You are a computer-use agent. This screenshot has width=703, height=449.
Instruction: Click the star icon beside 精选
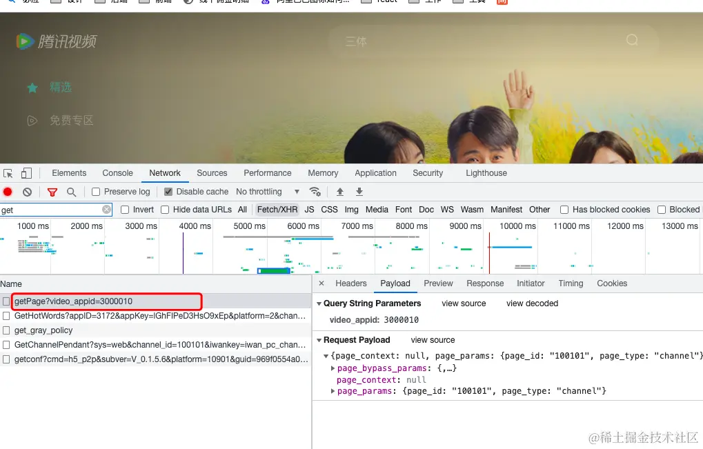click(32, 88)
